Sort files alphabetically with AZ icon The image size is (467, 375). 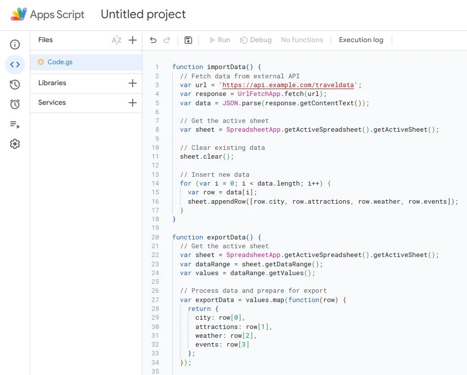click(x=116, y=40)
